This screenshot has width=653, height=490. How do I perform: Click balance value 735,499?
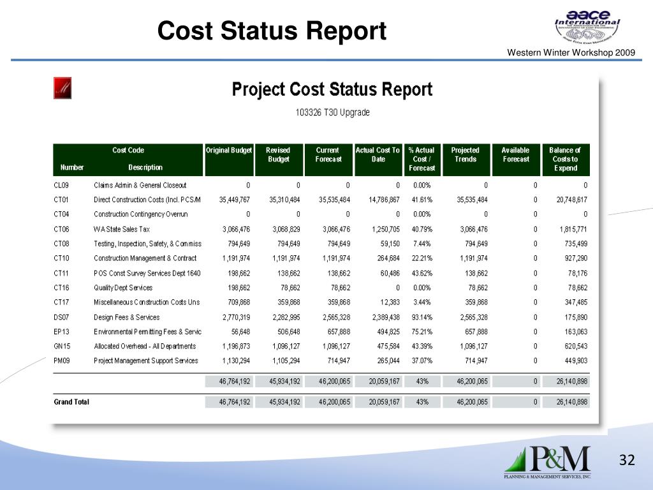pos(576,244)
